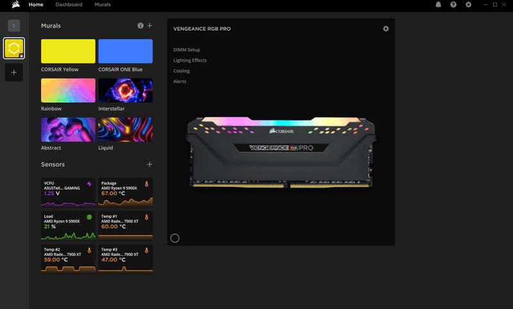Click the Interstellar label
The width and height of the screenshot is (513, 309).
pyautogui.click(x=111, y=108)
